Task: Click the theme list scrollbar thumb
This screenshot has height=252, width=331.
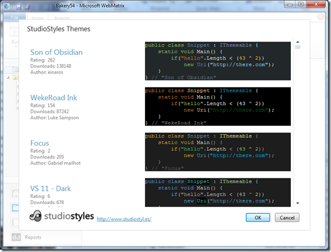Action: [298, 47]
